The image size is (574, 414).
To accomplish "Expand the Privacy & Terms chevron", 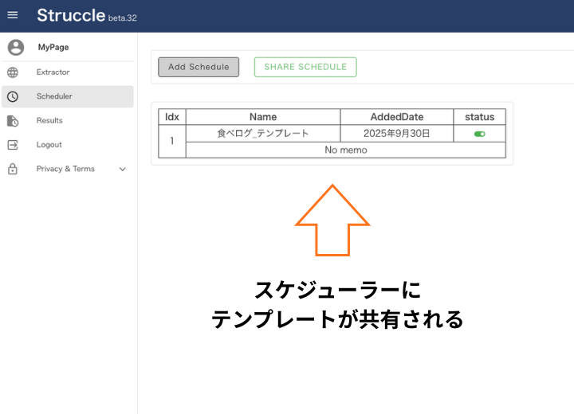I will point(123,169).
